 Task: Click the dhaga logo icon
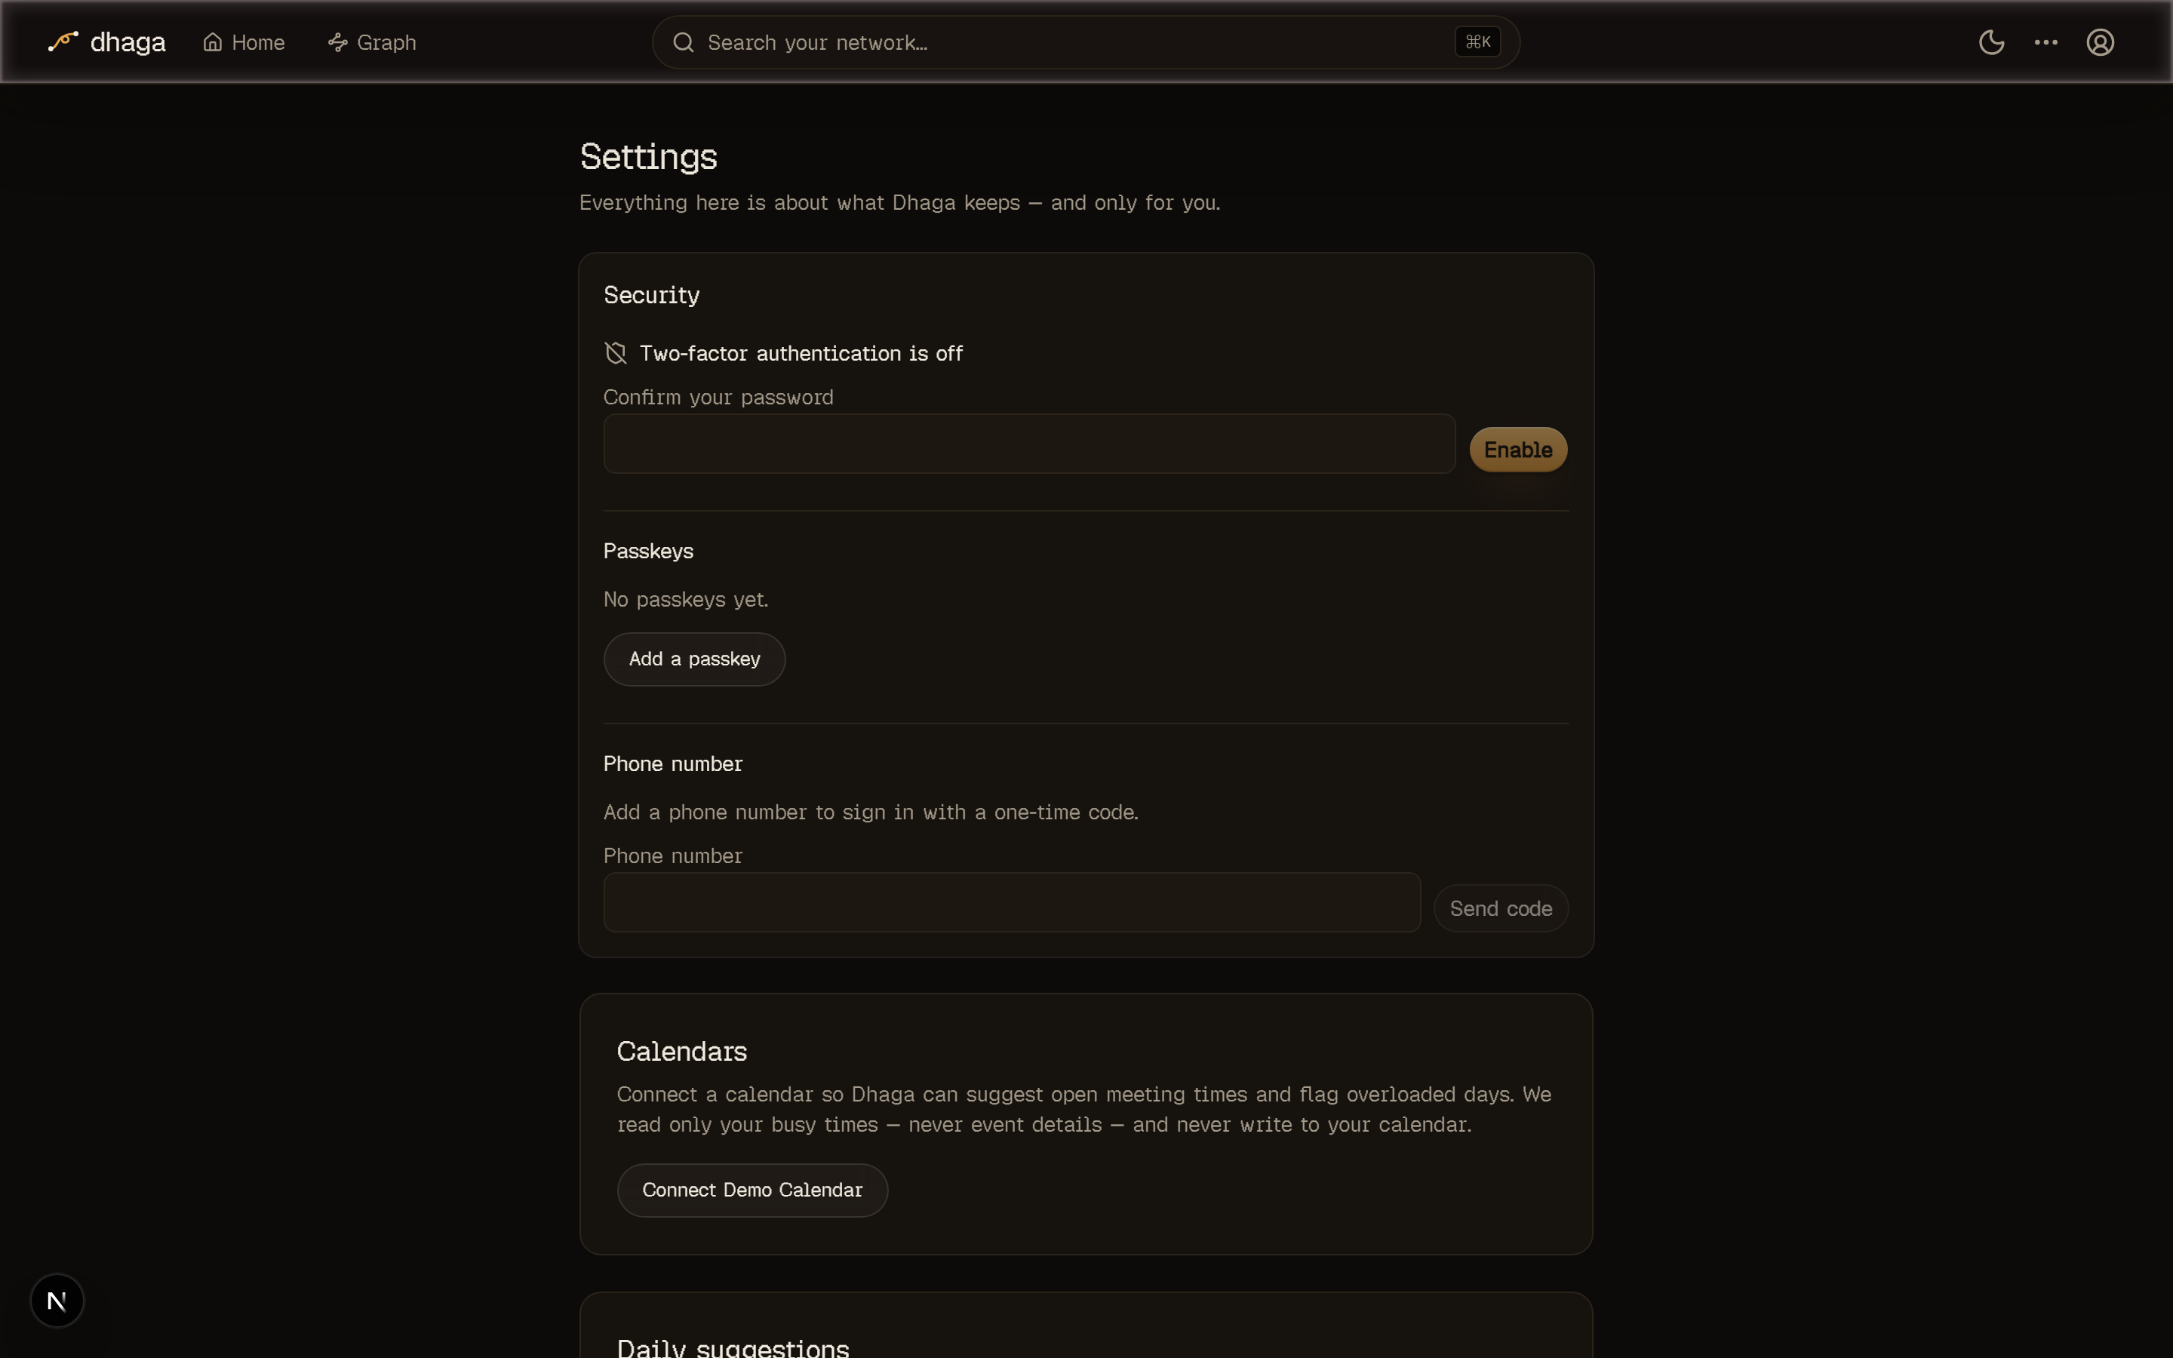(x=63, y=41)
